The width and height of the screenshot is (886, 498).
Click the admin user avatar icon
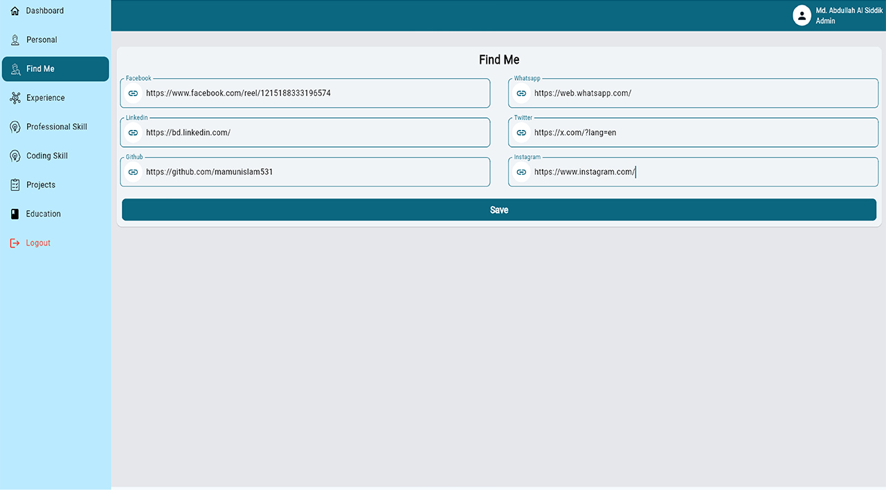[x=802, y=15]
